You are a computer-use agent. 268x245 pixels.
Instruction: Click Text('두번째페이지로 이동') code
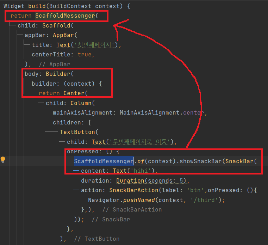[133, 142]
